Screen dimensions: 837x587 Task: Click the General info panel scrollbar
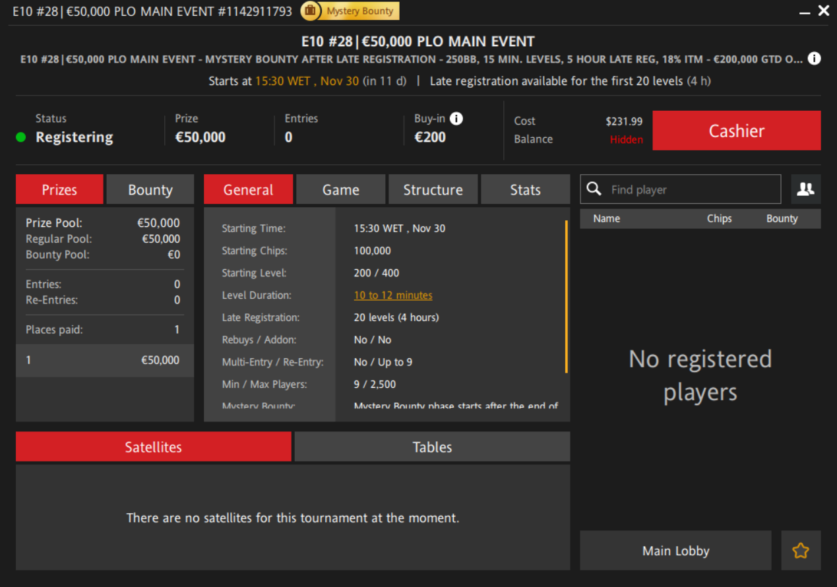[566, 297]
